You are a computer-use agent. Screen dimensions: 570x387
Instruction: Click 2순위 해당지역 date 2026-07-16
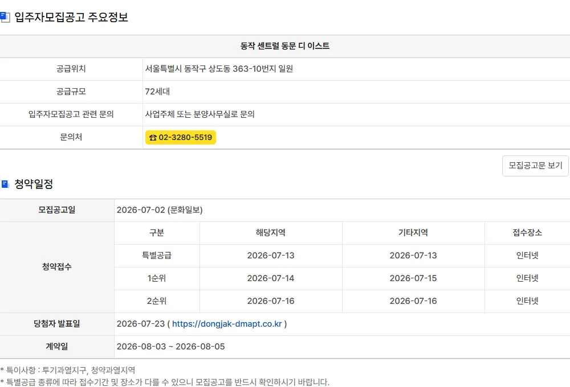point(270,301)
